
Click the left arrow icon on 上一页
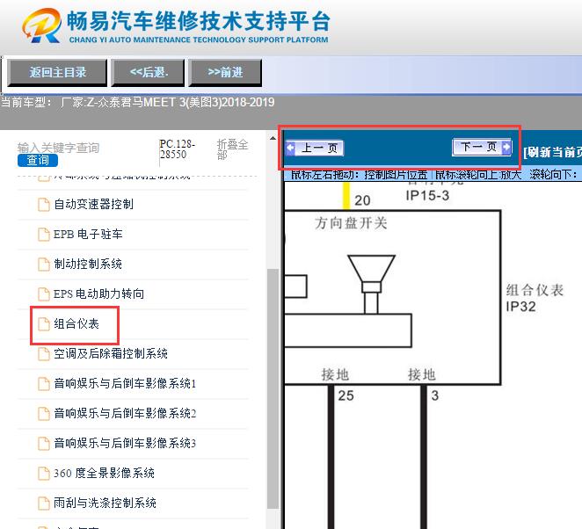[291, 148]
